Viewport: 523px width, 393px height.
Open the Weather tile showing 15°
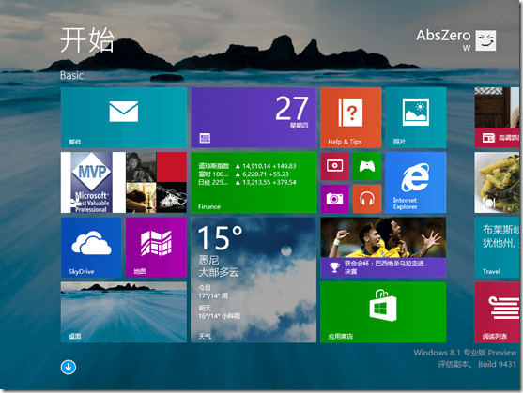(x=254, y=280)
